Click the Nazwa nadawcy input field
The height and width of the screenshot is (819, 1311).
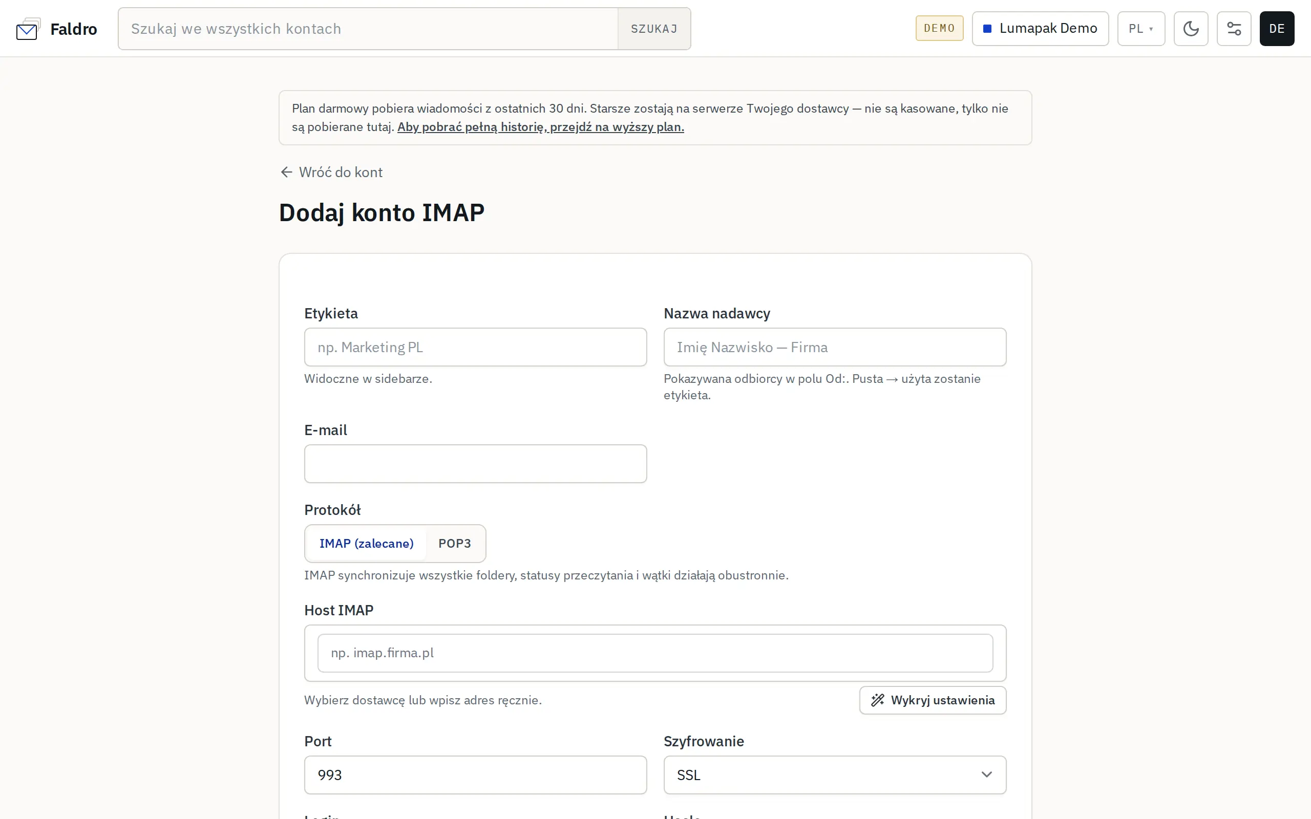[835, 347]
